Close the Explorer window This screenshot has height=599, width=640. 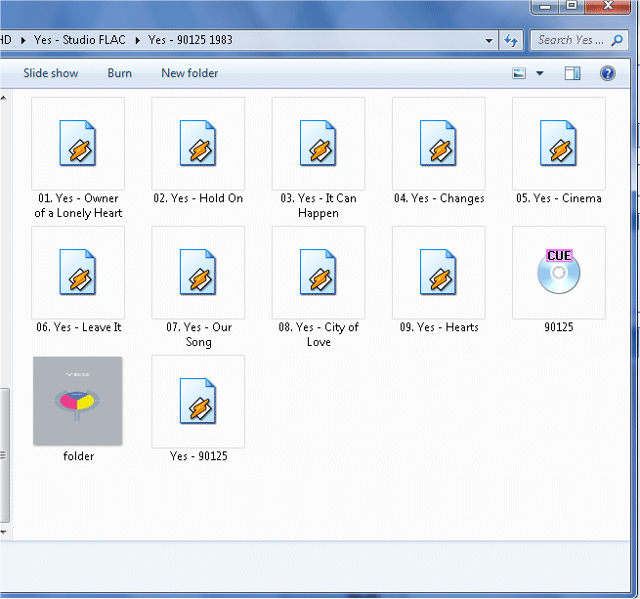pos(608,6)
